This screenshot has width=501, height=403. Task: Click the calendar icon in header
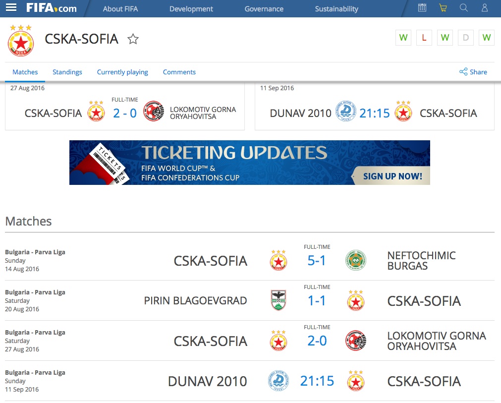coord(422,7)
